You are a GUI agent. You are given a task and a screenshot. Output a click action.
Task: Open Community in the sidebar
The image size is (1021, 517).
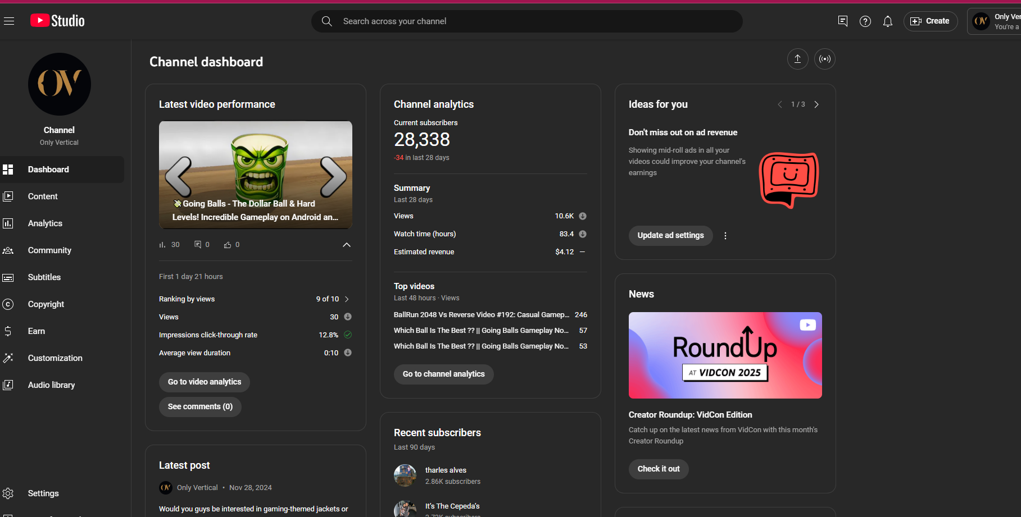(x=62, y=250)
